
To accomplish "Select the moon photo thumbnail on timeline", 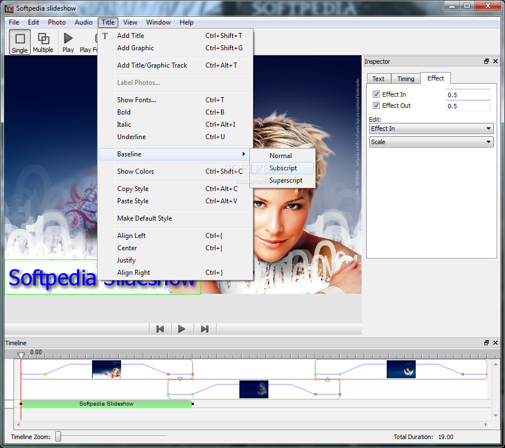I will click(x=401, y=369).
